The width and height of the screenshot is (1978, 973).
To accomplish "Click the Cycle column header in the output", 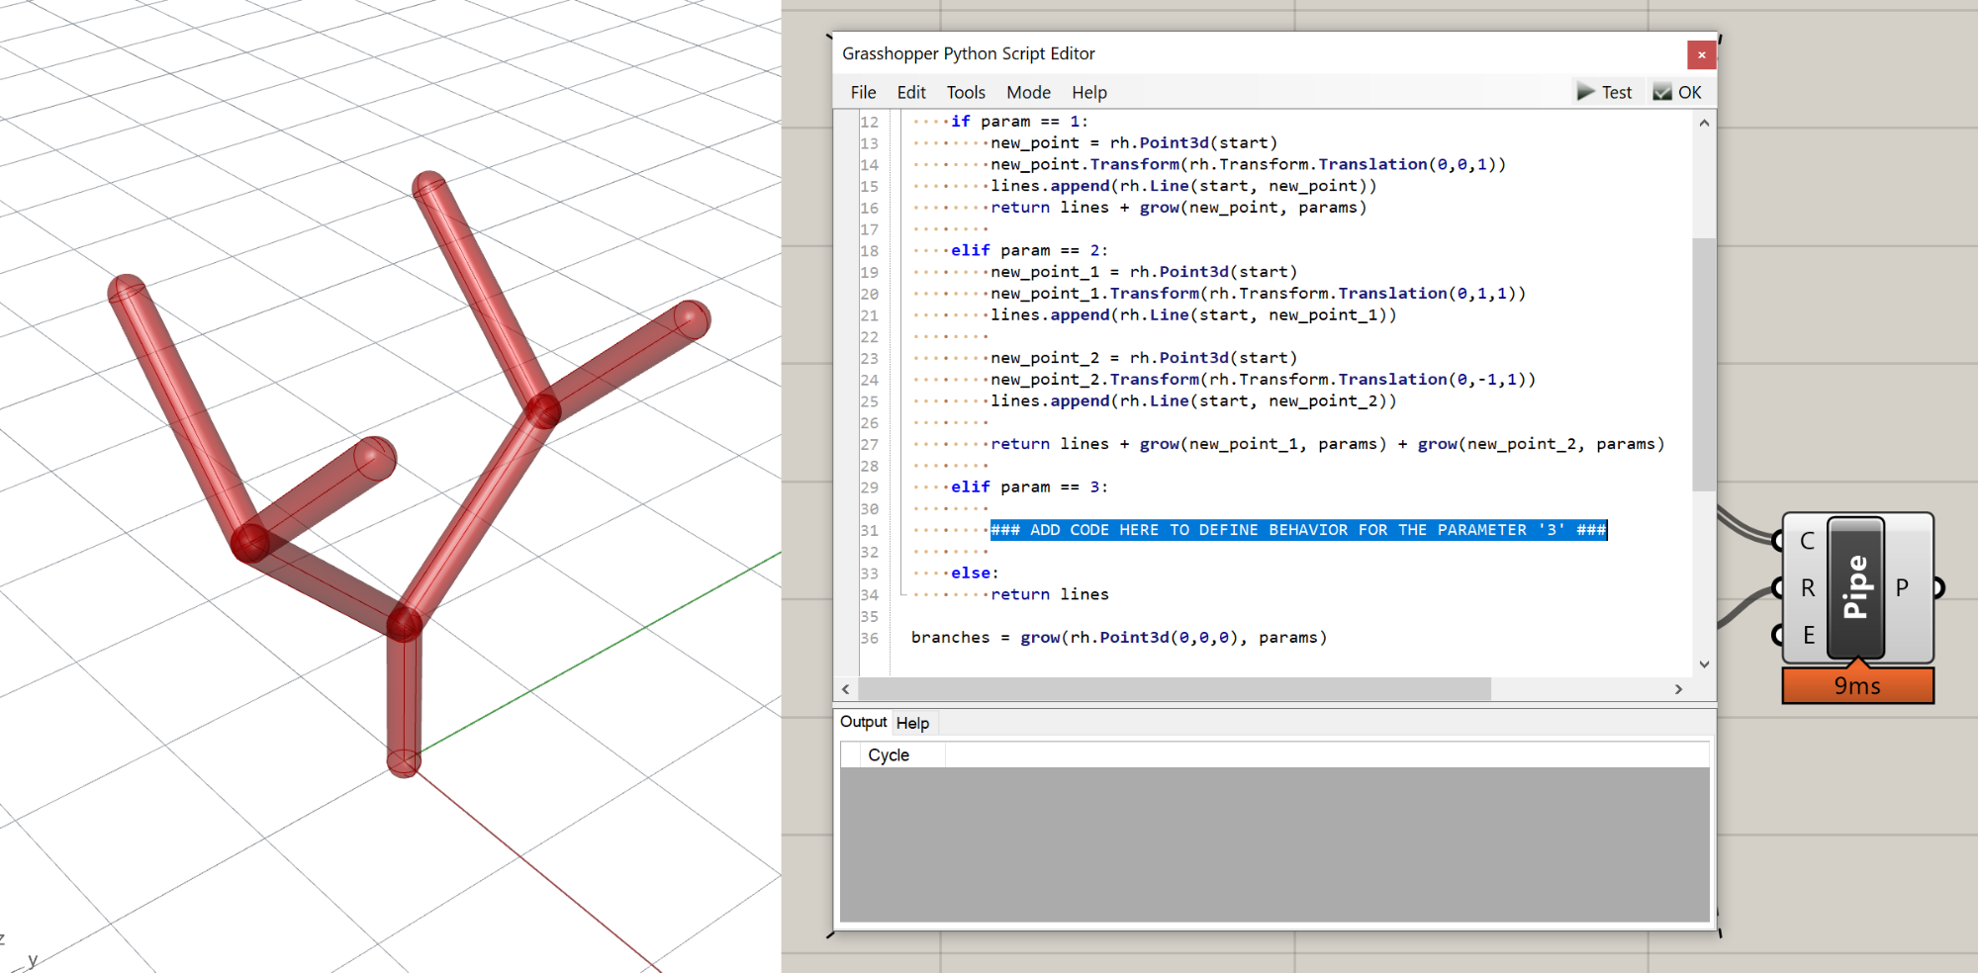I will click(x=889, y=754).
